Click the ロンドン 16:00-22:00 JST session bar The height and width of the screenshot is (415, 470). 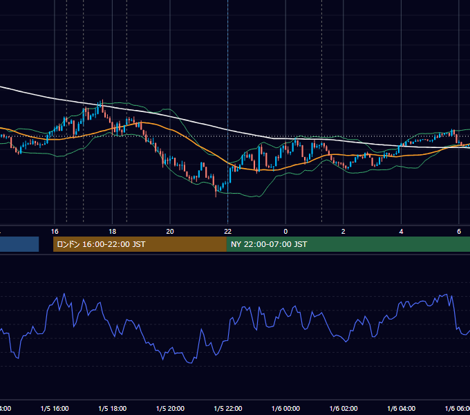point(140,244)
